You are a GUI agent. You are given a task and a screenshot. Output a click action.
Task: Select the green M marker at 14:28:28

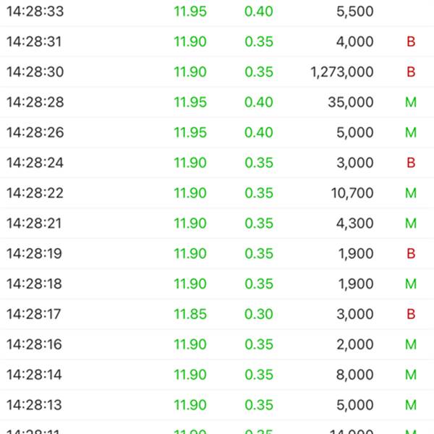pos(411,102)
